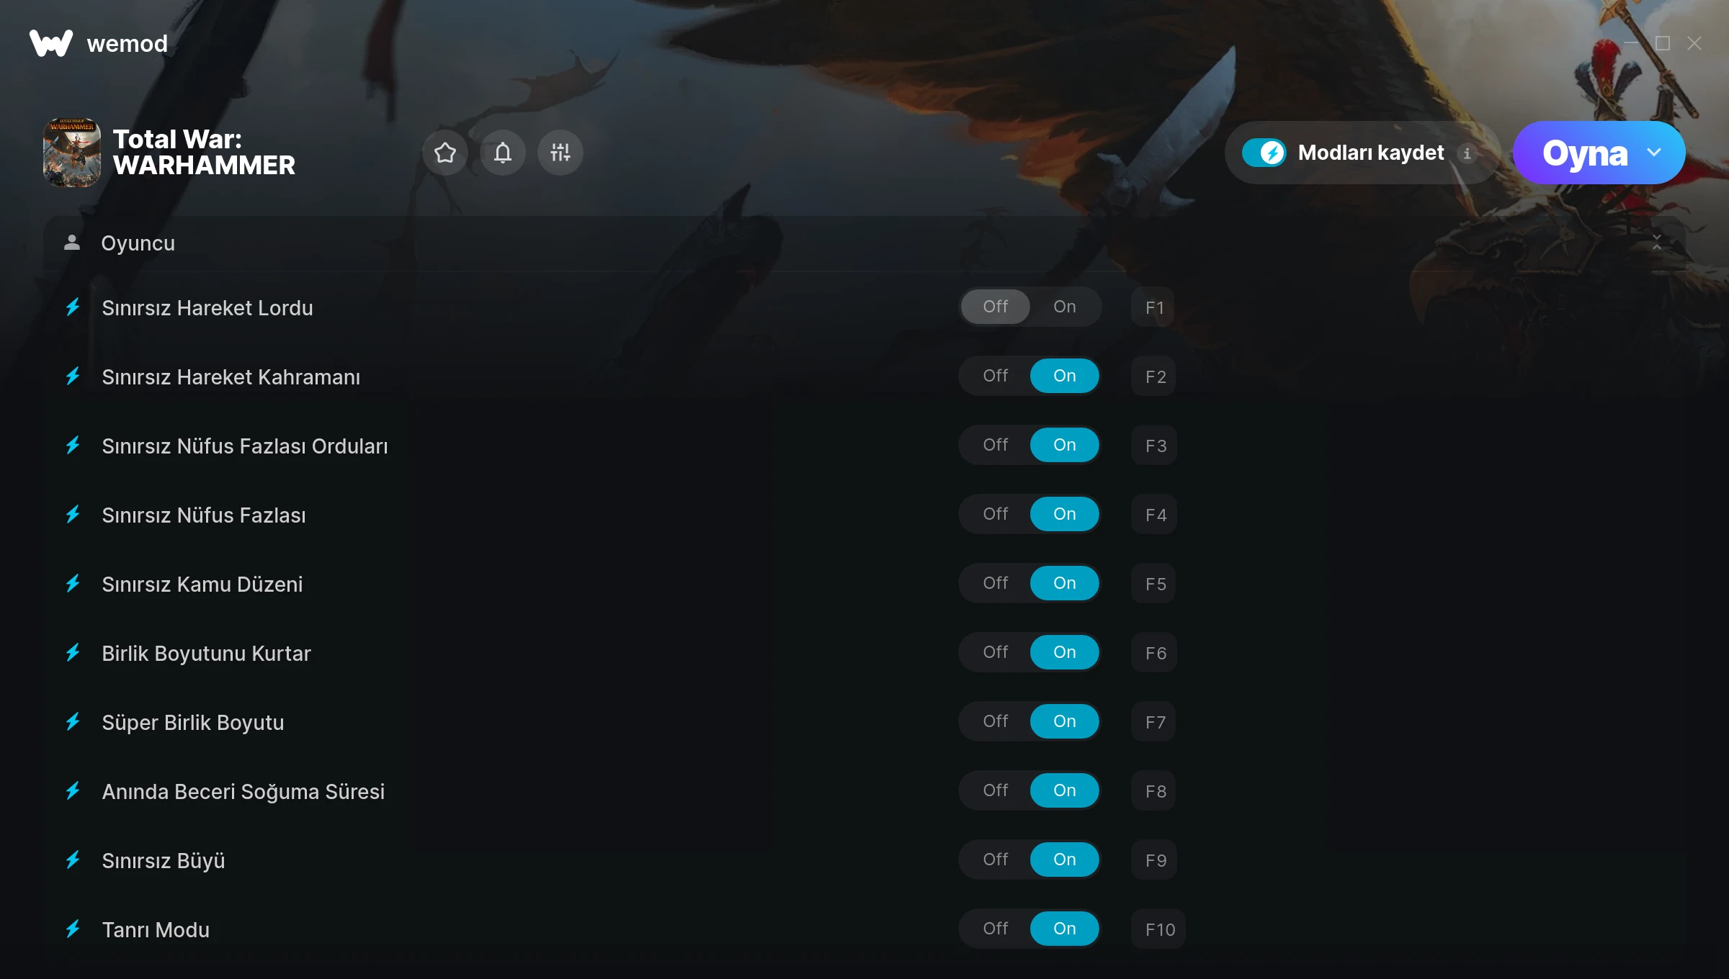The width and height of the screenshot is (1729, 979).
Task: Click lightning icon beside Tanrı Modu
Action: [x=73, y=929]
